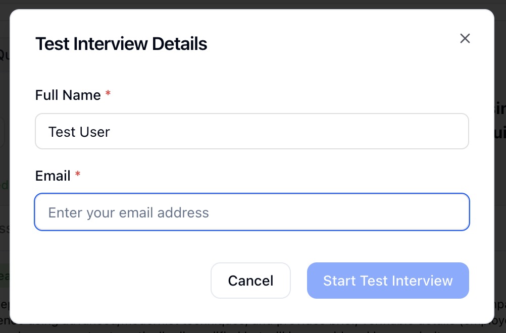The height and width of the screenshot is (333, 506).
Task: Click the "Test Interview Details" heading
Action: coord(121,44)
